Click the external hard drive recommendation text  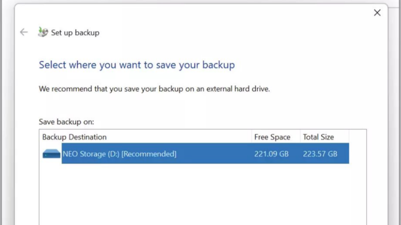coord(155,89)
